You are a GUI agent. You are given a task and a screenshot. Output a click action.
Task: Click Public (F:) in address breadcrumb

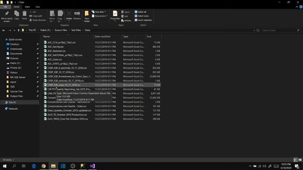45,30
